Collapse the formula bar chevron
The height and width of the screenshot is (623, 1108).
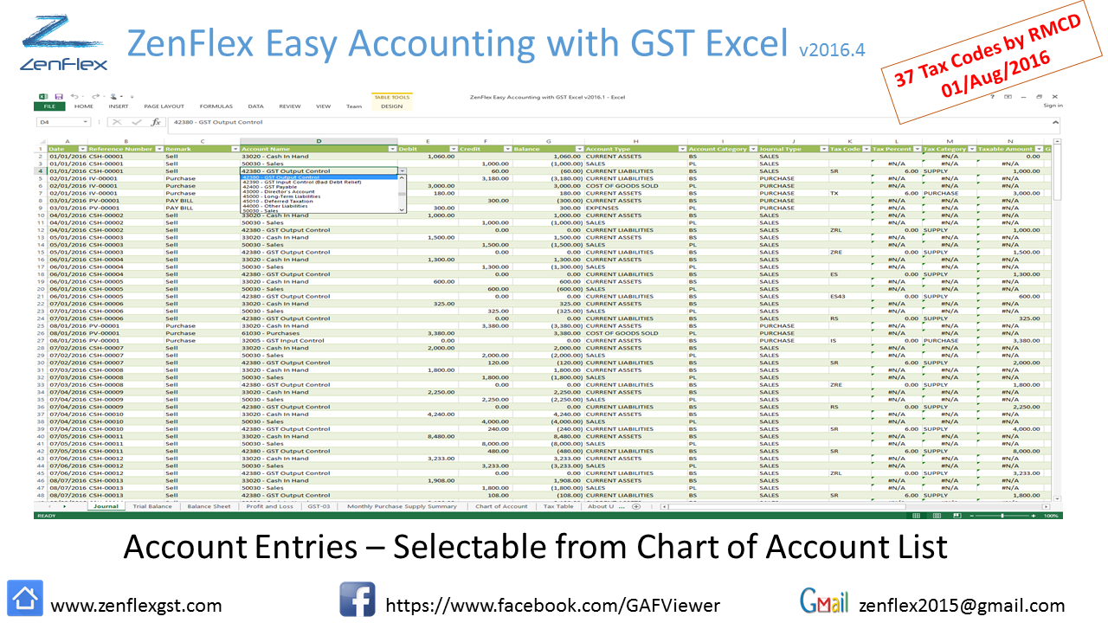pos(1055,122)
